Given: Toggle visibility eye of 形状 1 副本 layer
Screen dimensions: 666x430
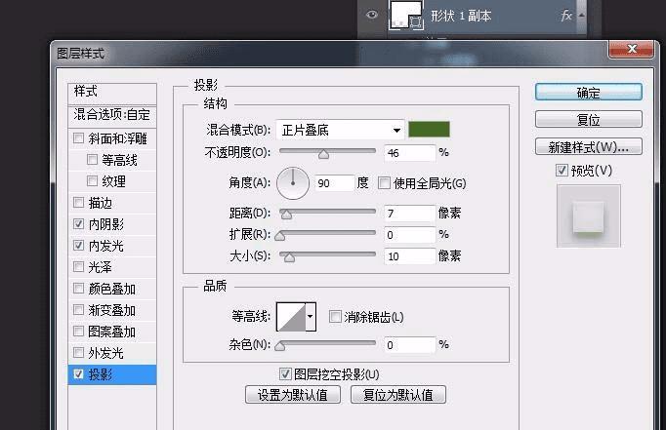Looking at the screenshot, I should (372, 16).
